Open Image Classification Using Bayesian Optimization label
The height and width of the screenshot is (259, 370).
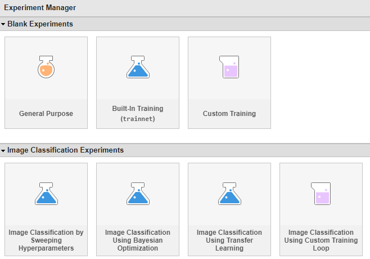138,240
